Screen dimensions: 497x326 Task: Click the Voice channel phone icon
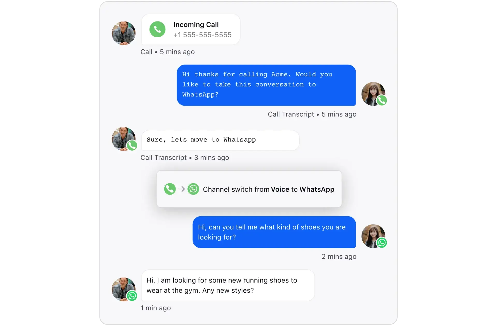(x=169, y=189)
